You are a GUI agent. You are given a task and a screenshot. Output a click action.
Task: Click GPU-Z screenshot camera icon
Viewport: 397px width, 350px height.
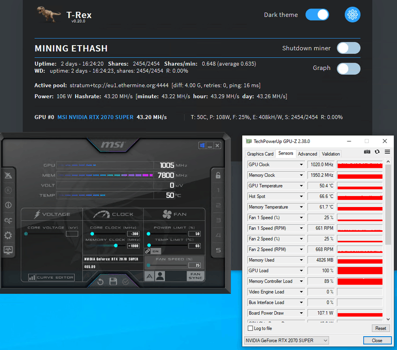(367, 152)
